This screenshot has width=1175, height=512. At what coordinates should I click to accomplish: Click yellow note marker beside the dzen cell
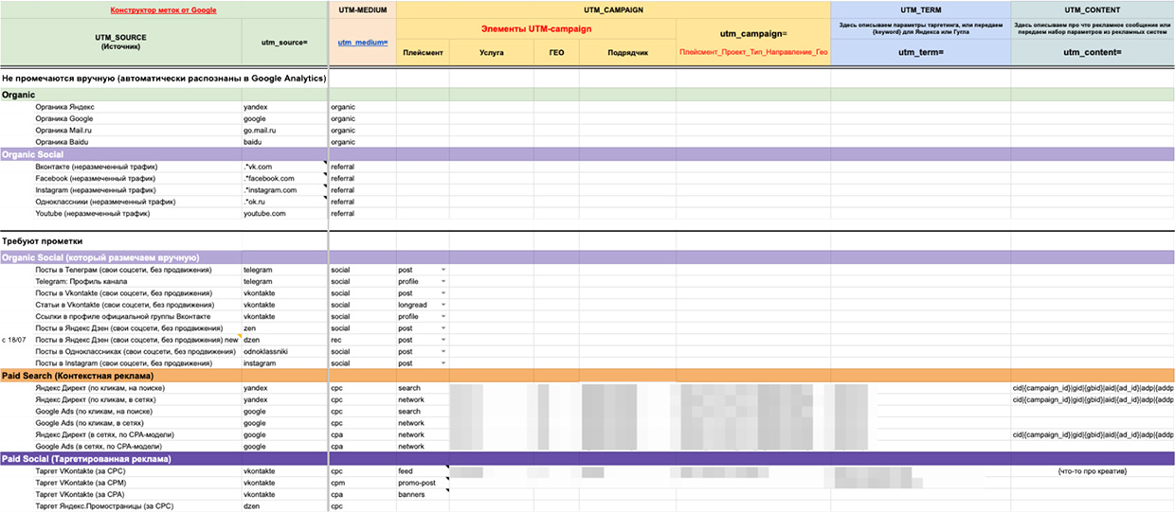(x=239, y=337)
